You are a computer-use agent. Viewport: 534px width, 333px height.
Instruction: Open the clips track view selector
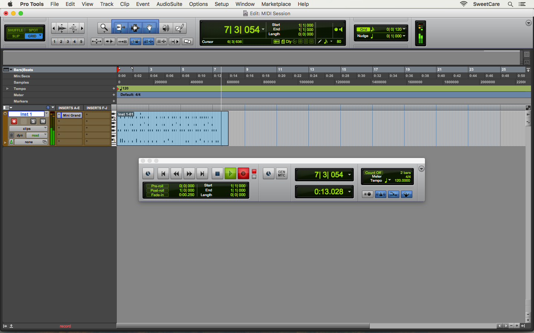coord(26,128)
